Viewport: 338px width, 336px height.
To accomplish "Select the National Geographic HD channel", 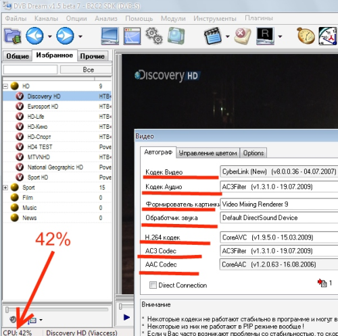I will click(57, 167).
